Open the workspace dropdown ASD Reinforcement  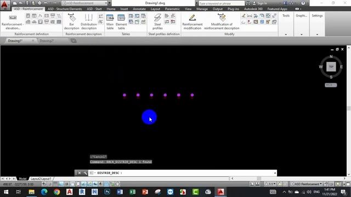84,3
